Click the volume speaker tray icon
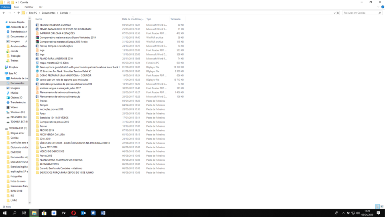The height and width of the screenshot is (217, 385). pyautogui.click(x=358, y=213)
